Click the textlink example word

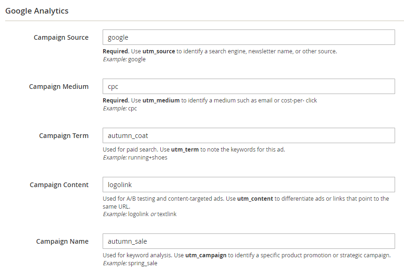click(x=167, y=214)
